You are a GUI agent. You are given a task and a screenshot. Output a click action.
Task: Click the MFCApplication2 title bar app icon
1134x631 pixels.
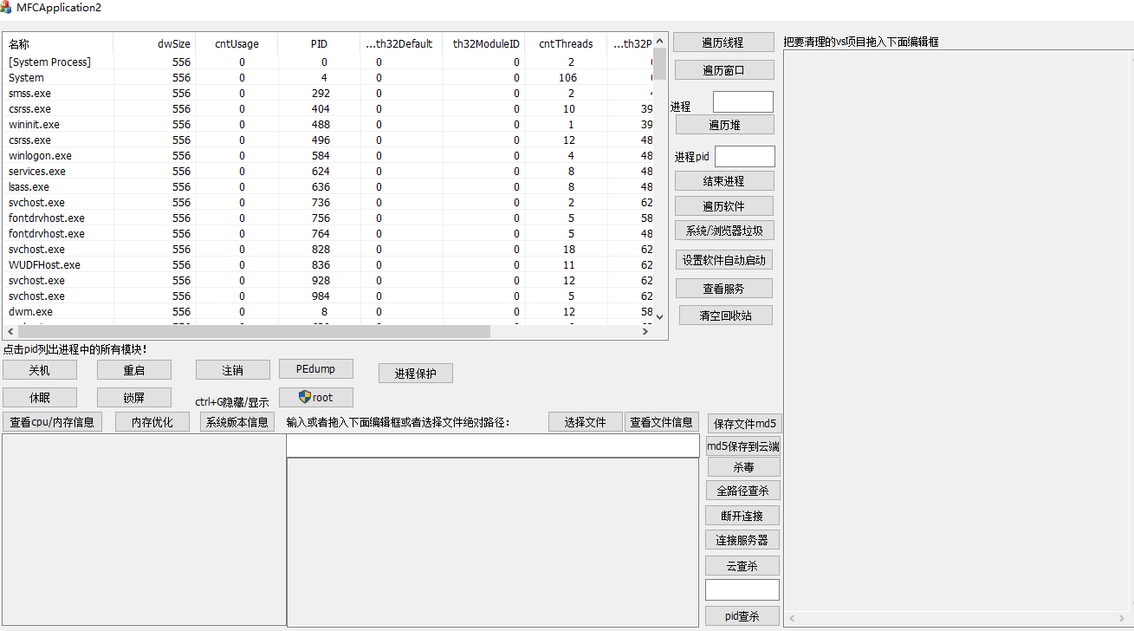tap(6, 7)
